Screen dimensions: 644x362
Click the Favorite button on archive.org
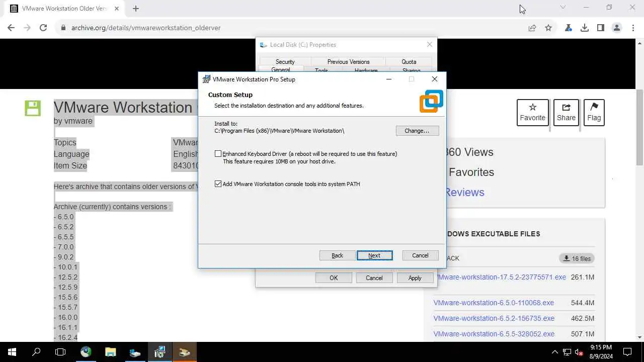(532, 112)
